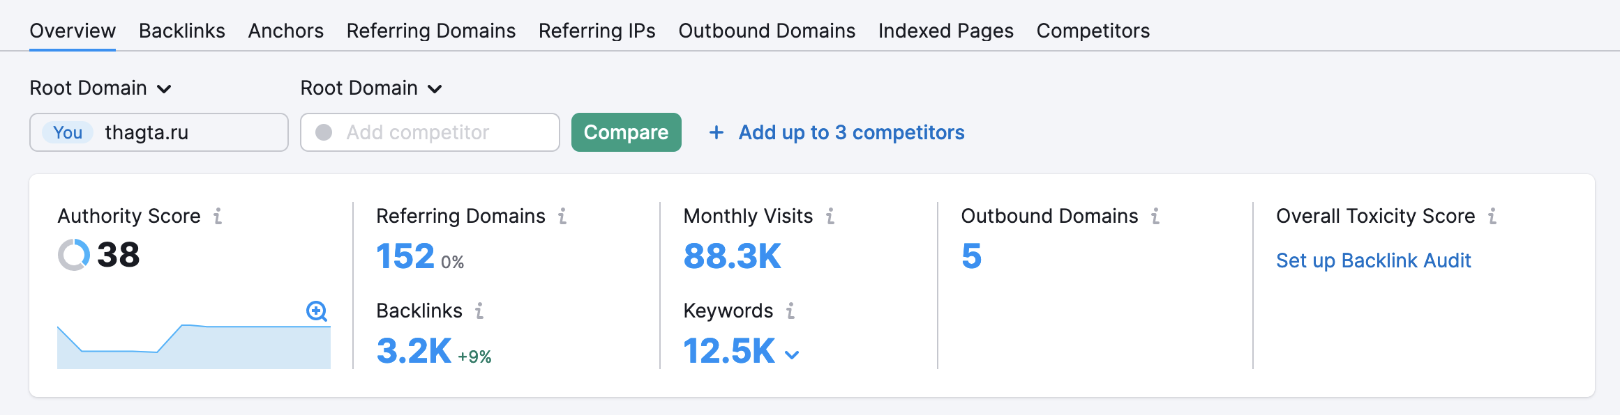Go to Referring Domains tab
This screenshot has height=415, width=1620.
431,31
